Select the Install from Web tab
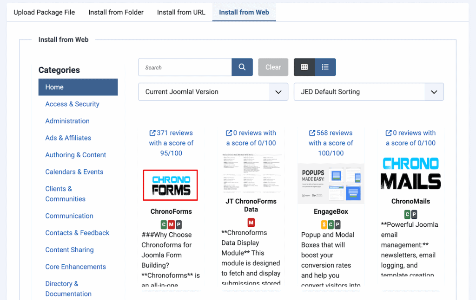The height and width of the screenshot is (300, 476). point(244,13)
